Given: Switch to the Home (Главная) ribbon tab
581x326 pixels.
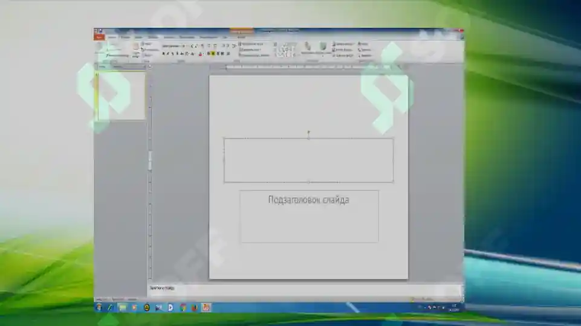Looking at the screenshot, I should [112, 37].
